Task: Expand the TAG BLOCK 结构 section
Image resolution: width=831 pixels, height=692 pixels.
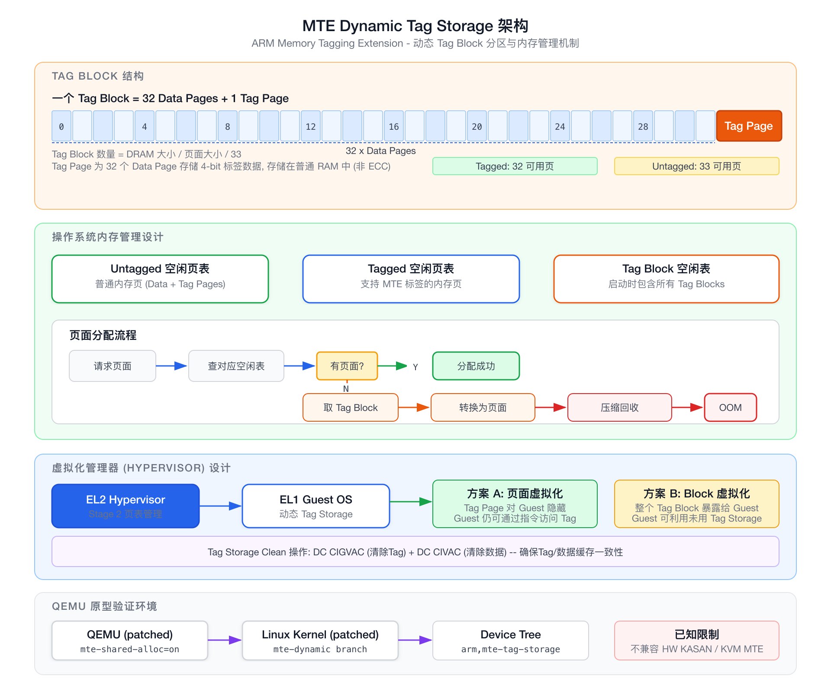Action: click(98, 76)
